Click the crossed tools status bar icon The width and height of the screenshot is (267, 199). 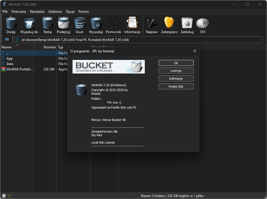point(9,196)
